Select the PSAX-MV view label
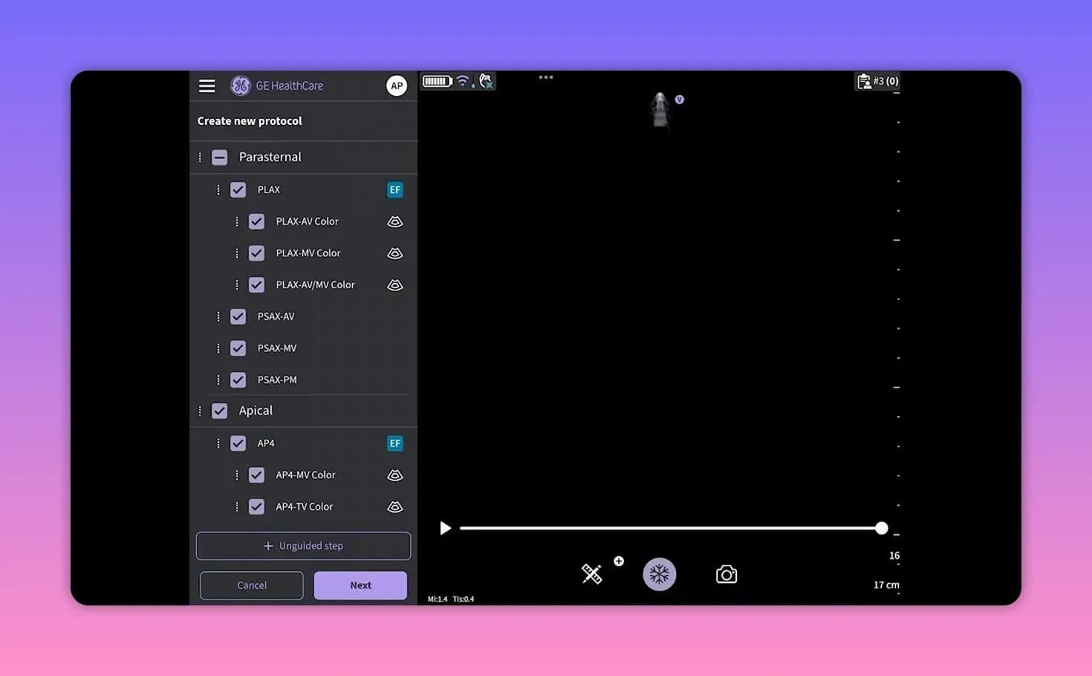 click(277, 348)
